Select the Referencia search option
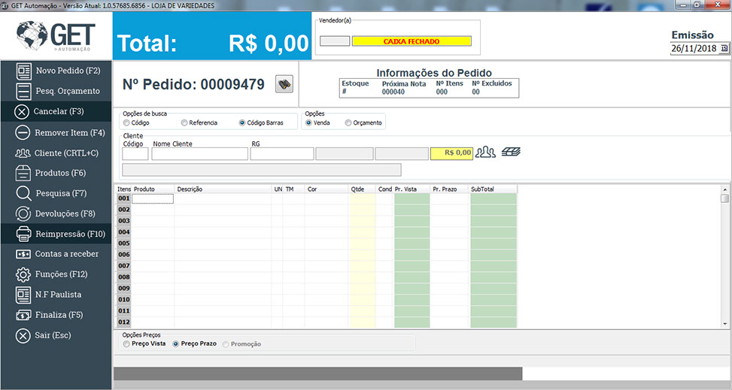 coord(184,122)
